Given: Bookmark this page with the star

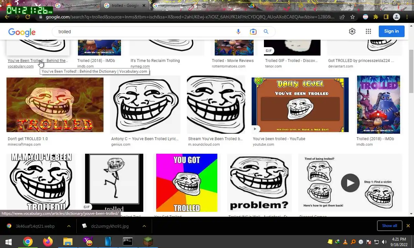Looking at the screenshot, I should [x=353, y=17].
